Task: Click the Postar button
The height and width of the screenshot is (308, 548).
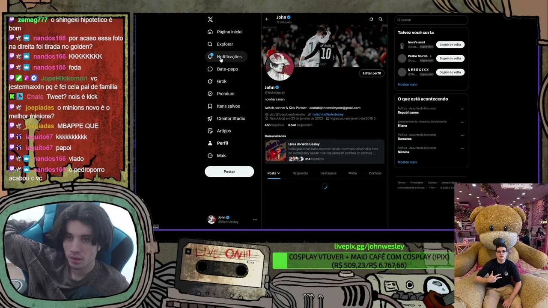Action: (229, 172)
